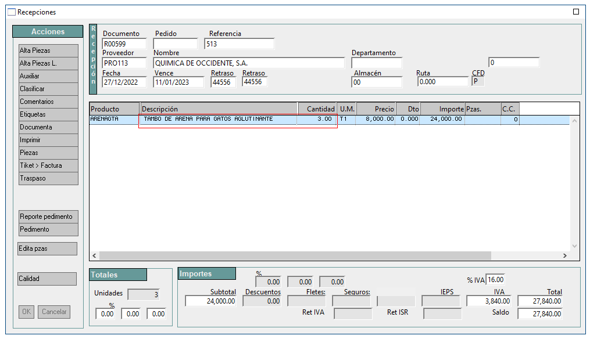Screen dimensions: 590x339
Task: Click the Producto column header
Action: (x=115, y=109)
